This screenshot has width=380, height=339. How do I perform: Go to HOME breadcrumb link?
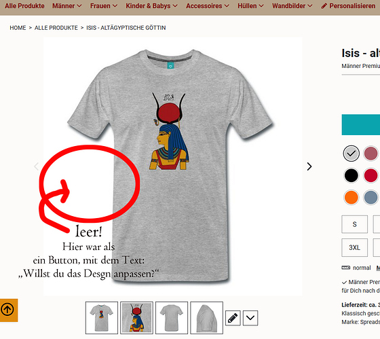18,28
